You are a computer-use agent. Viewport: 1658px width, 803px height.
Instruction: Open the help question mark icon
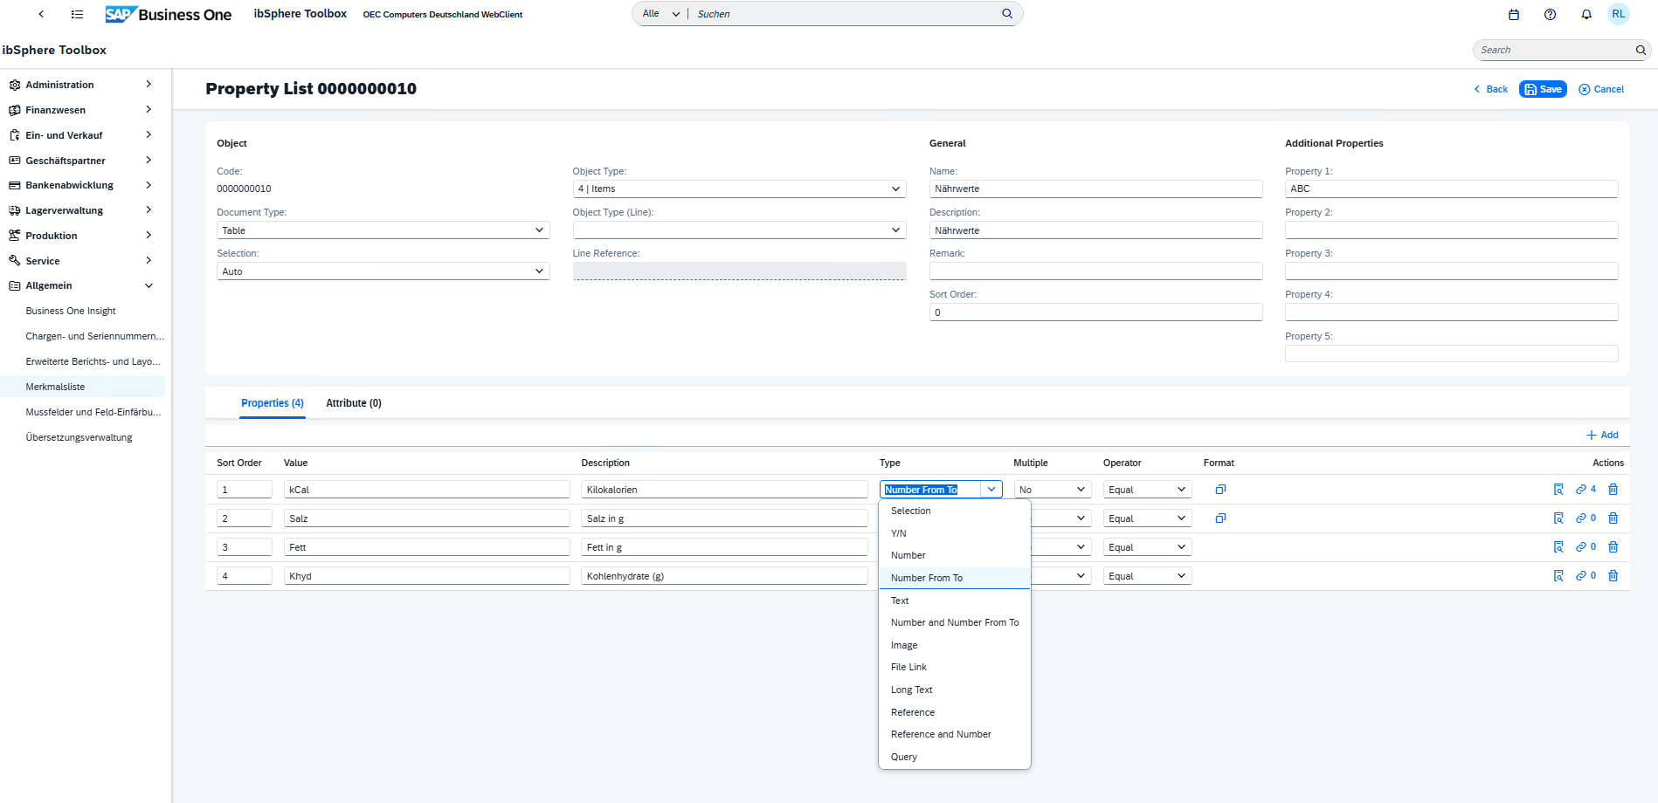click(x=1550, y=14)
